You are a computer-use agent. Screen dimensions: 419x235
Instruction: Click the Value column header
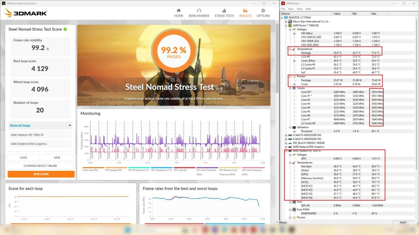pos(341,13)
